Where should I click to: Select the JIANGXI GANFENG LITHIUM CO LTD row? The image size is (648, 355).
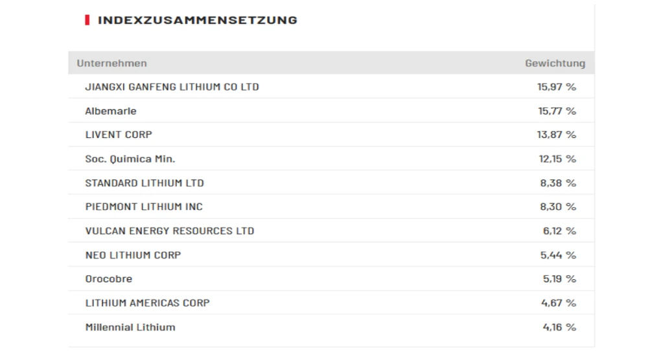pos(172,87)
